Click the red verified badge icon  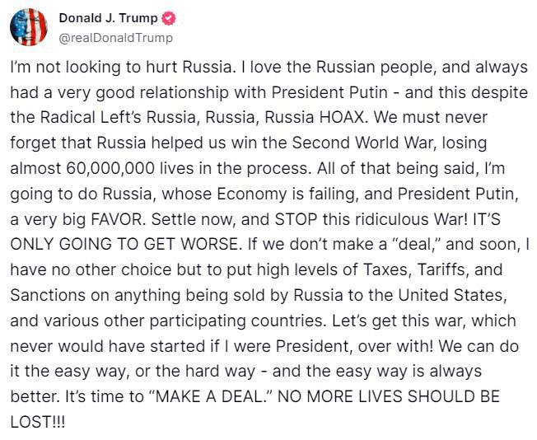(x=168, y=18)
